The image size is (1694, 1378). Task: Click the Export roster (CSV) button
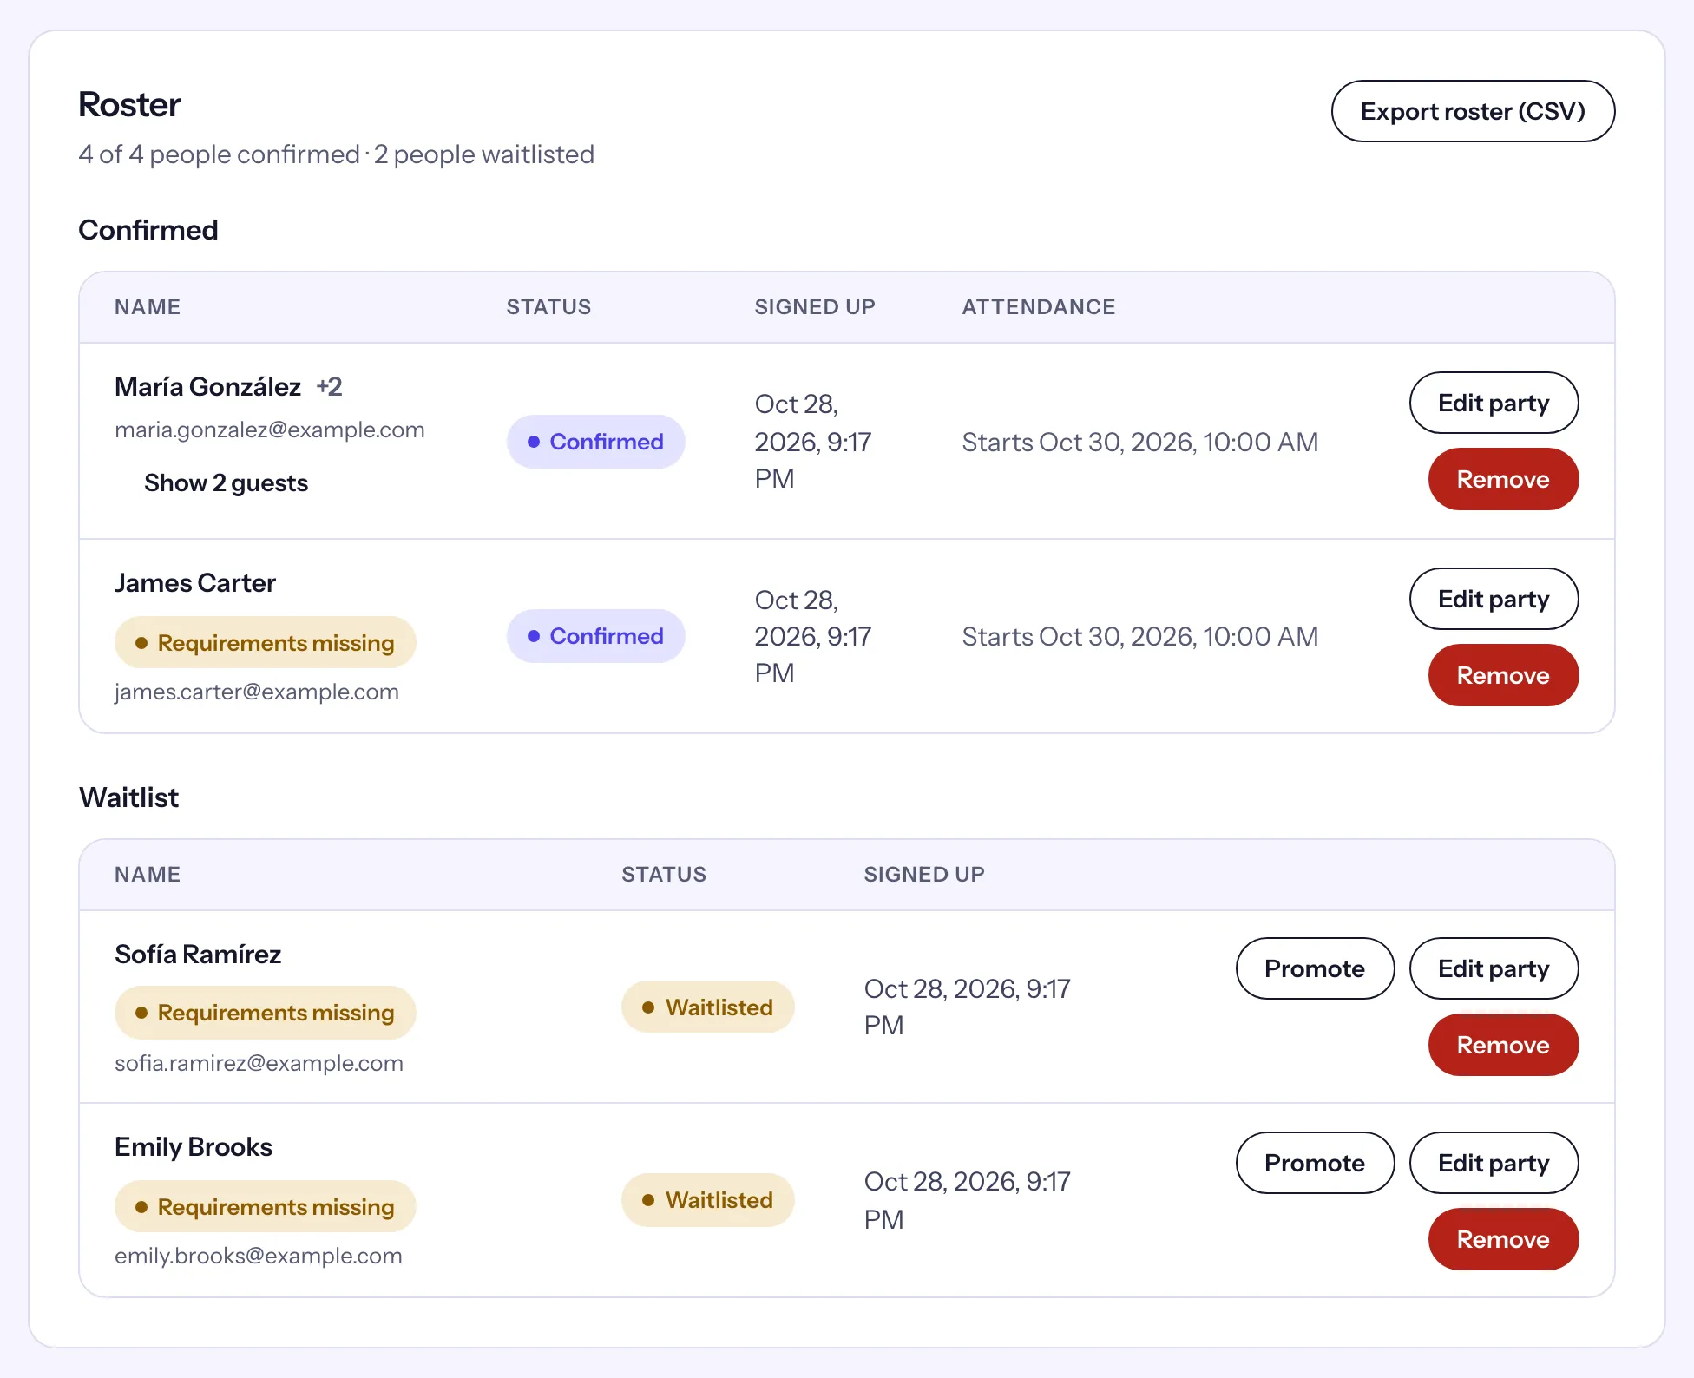click(1473, 111)
